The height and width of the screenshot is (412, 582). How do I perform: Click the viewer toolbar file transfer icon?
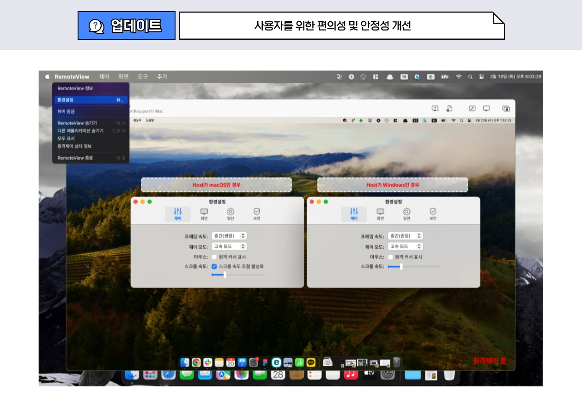449,108
